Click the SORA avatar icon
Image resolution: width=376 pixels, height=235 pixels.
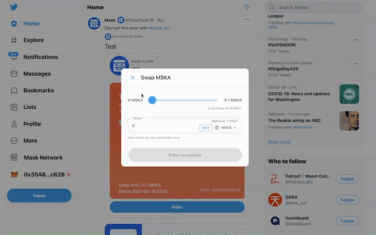(275, 200)
